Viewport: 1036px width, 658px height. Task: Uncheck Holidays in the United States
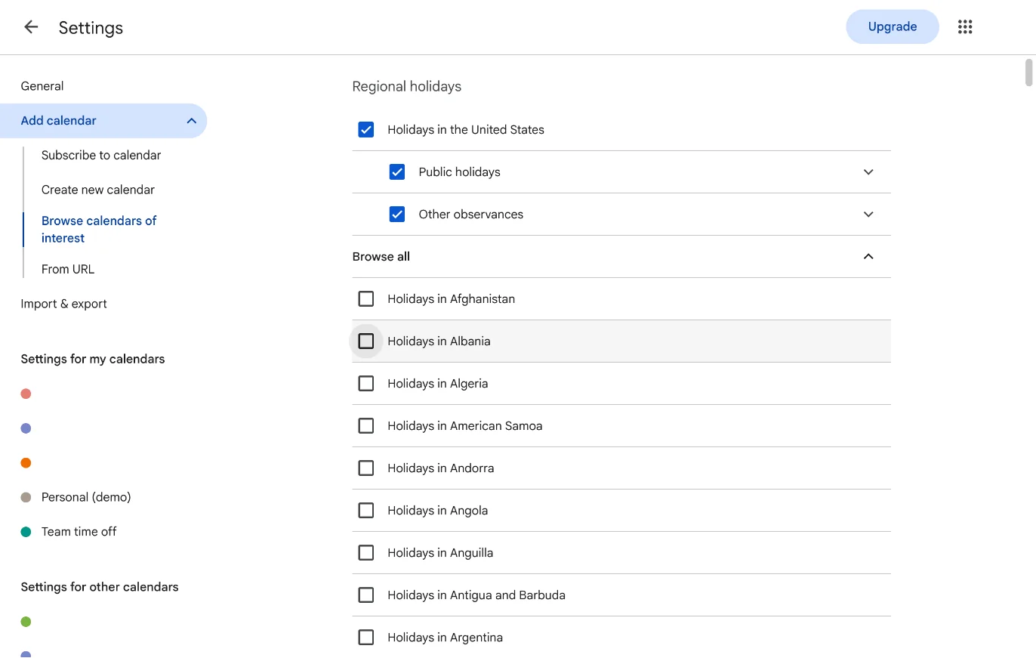(x=366, y=130)
